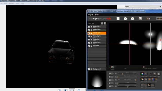162x91 pixels.
Task: Select the blend mode icon right of Add
Action: [146, 79]
